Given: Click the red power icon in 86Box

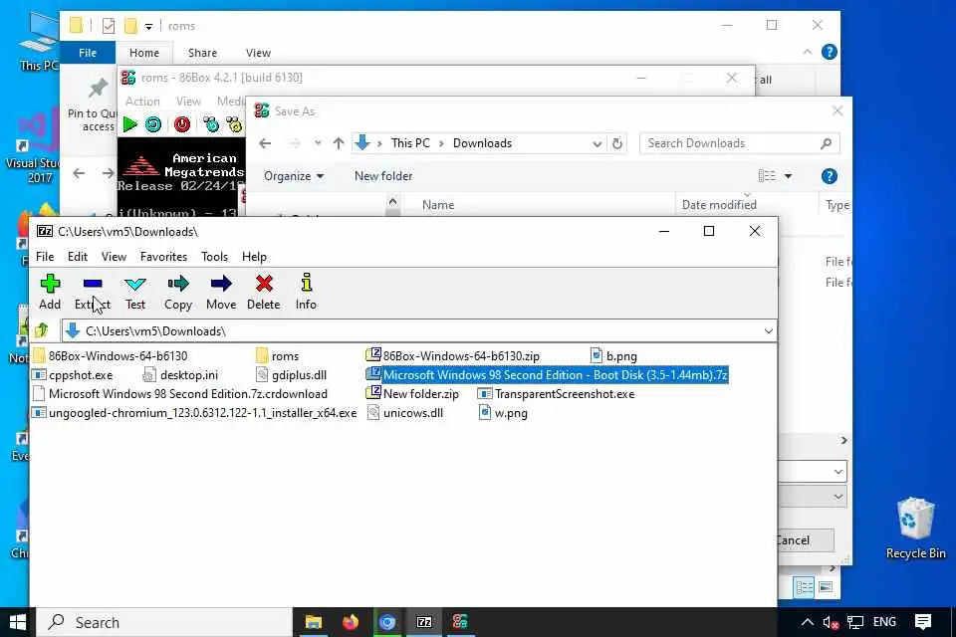Looking at the screenshot, I should 181,124.
